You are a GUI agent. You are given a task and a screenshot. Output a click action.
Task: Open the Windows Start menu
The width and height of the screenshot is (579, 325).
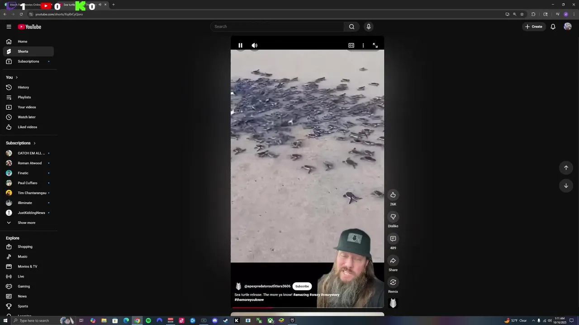pos(5,320)
